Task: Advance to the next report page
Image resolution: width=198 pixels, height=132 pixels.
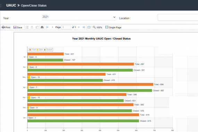Action: coord(79,27)
